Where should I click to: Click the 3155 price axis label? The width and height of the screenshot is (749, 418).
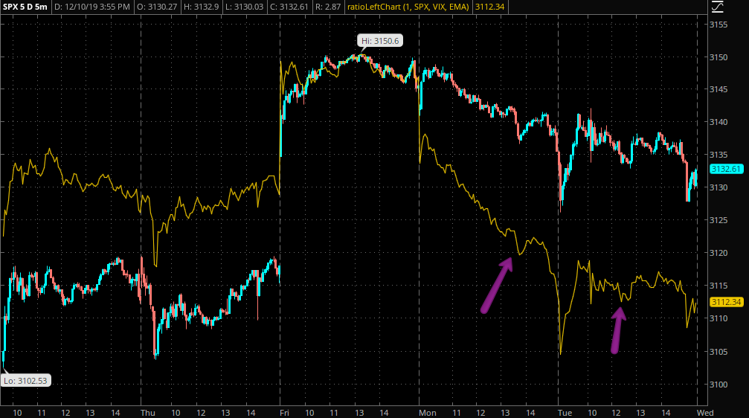coord(719,25)
